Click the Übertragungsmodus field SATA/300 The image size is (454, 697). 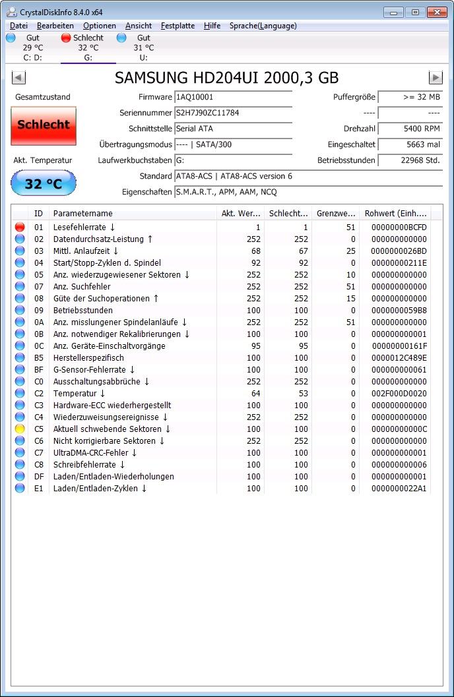point(234,144)
